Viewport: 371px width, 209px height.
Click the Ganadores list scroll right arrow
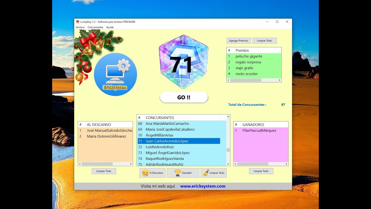pos(286,164)
